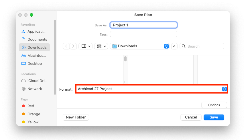Screen dimensions: 246x140
Task: Open the column view options dropdown
Action: tap(86, 46)
